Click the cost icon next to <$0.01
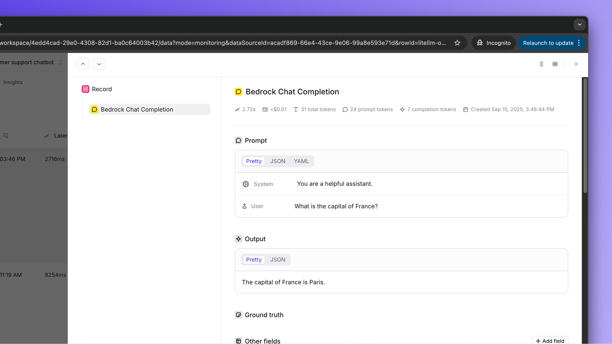The height and width of the screenshot is (344, 612). [x=265, y=109]
